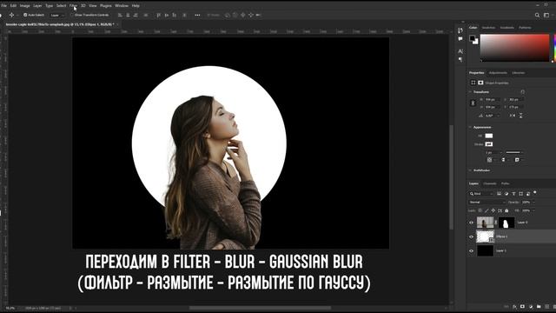Open the Image menu
Image resolution: width=556 pixels, height=313 pixels.
click(24, 6)
